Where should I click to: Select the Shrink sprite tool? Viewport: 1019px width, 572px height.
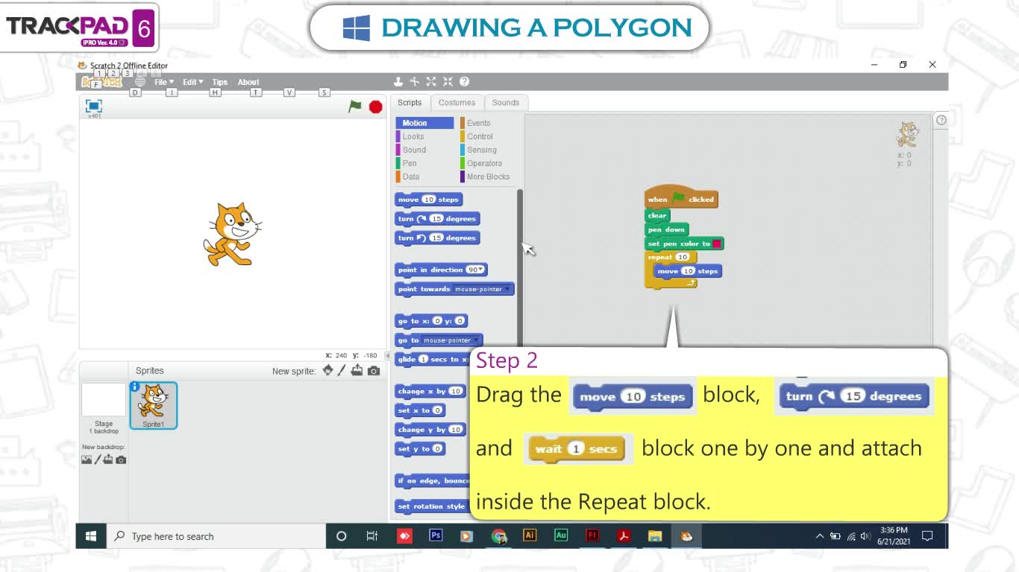pos(448,82)
